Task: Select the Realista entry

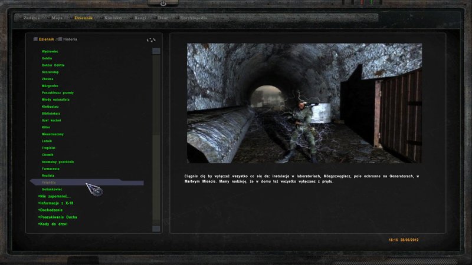Action: pyautogui.click(x=48, y=175)
